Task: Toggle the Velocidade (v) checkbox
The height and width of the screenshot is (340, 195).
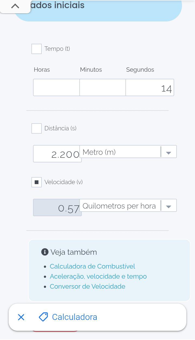Action: pos(37,182)
